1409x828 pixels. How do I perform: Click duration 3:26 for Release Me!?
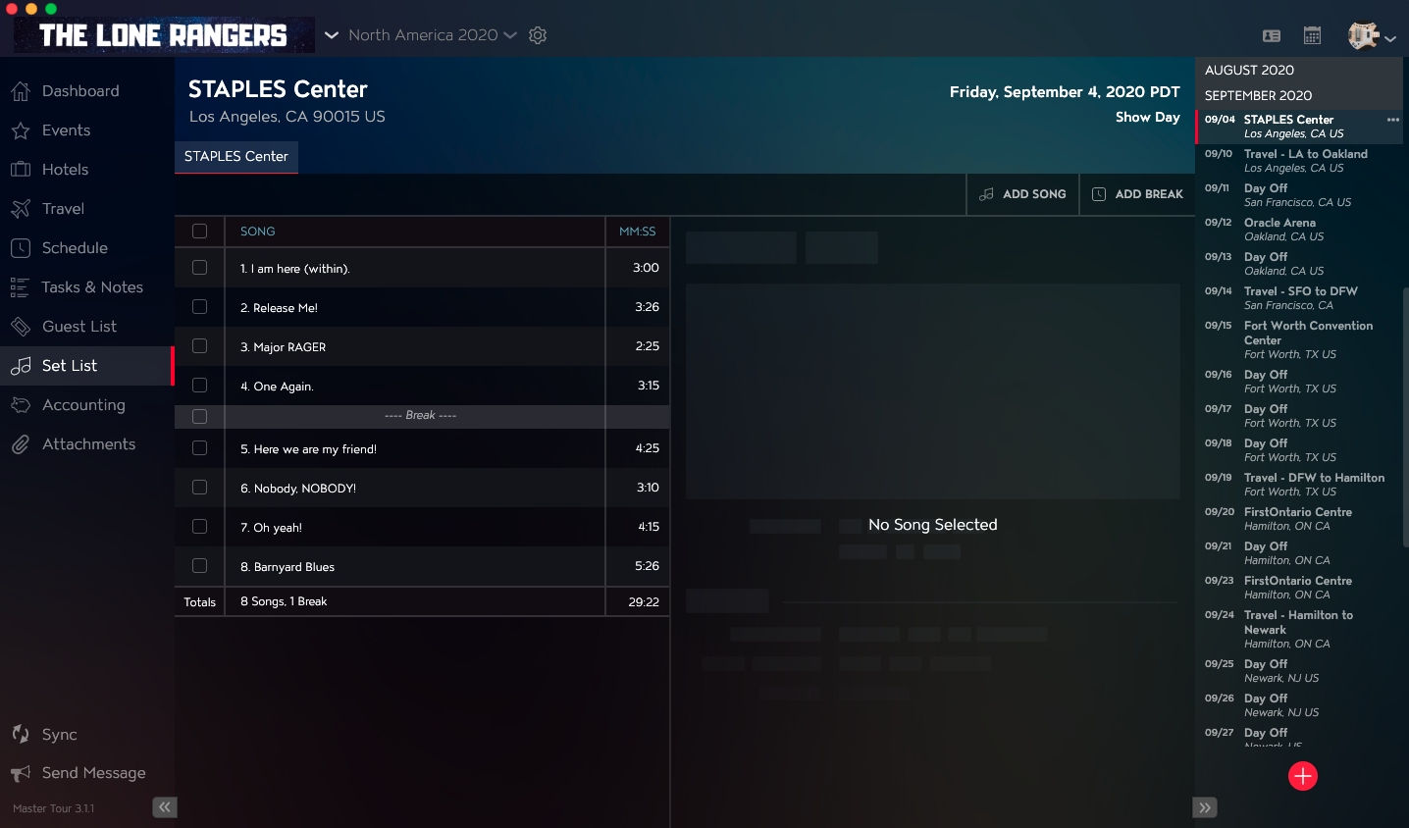click(648, 307)
